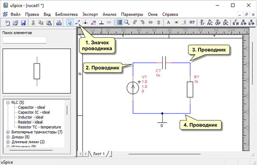Switch to the Лист 1 sheet tab
257x165 pixels.
click(x=99, y=154)
